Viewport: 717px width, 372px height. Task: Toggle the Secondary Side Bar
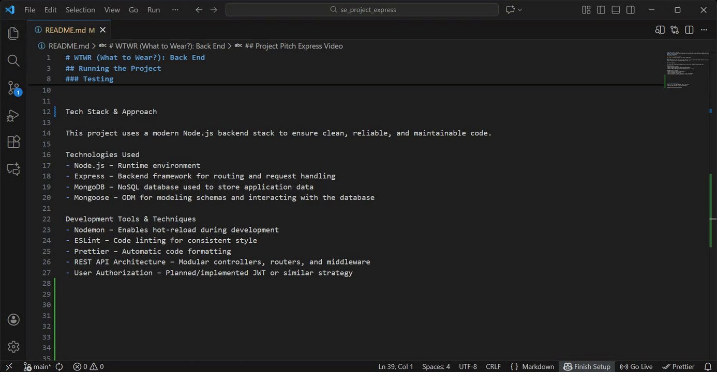pos(631,10)
